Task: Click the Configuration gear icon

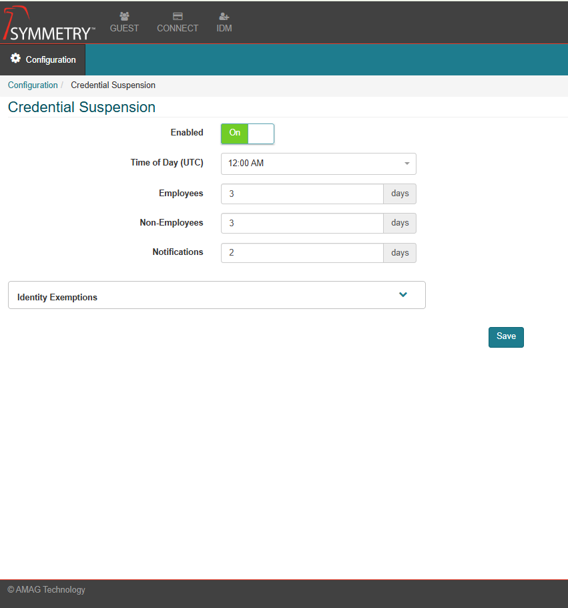Action: point(15,59)
